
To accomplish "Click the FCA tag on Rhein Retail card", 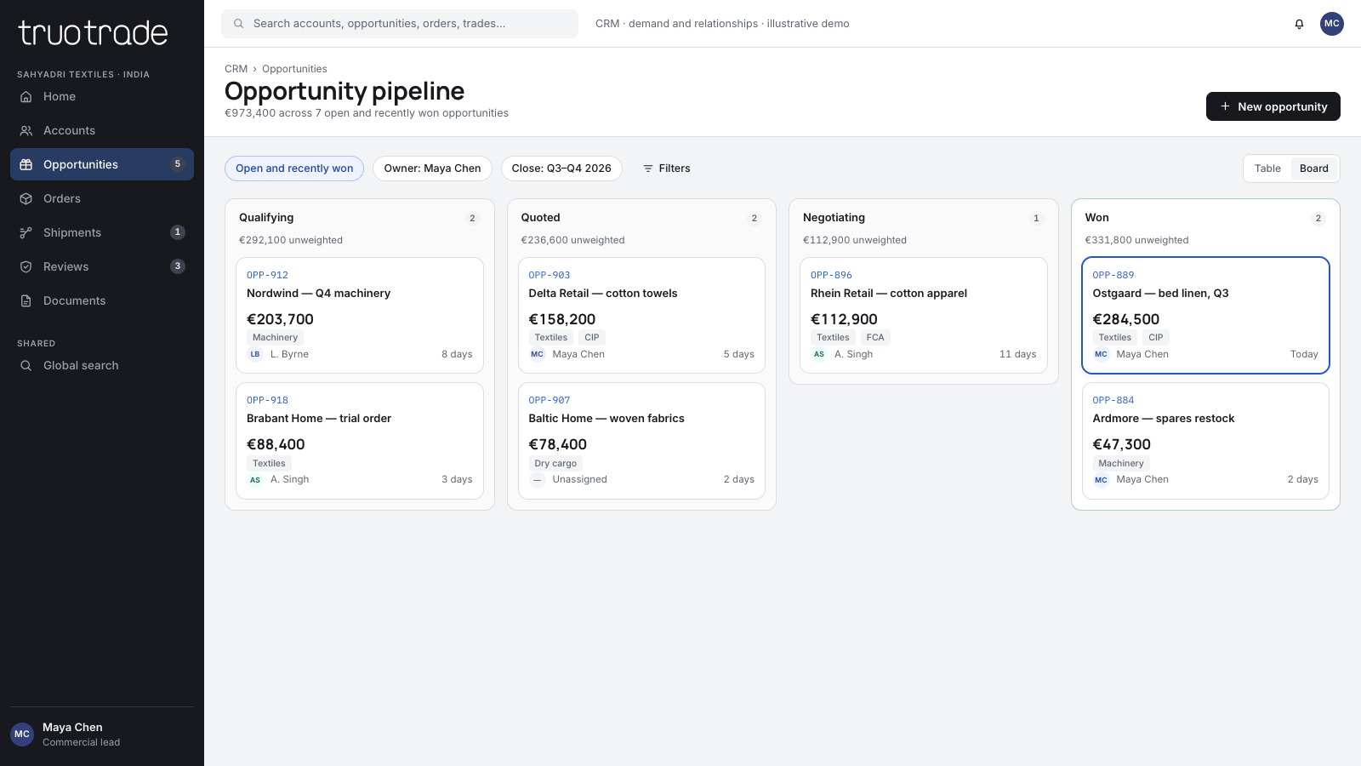I will 875,338.
